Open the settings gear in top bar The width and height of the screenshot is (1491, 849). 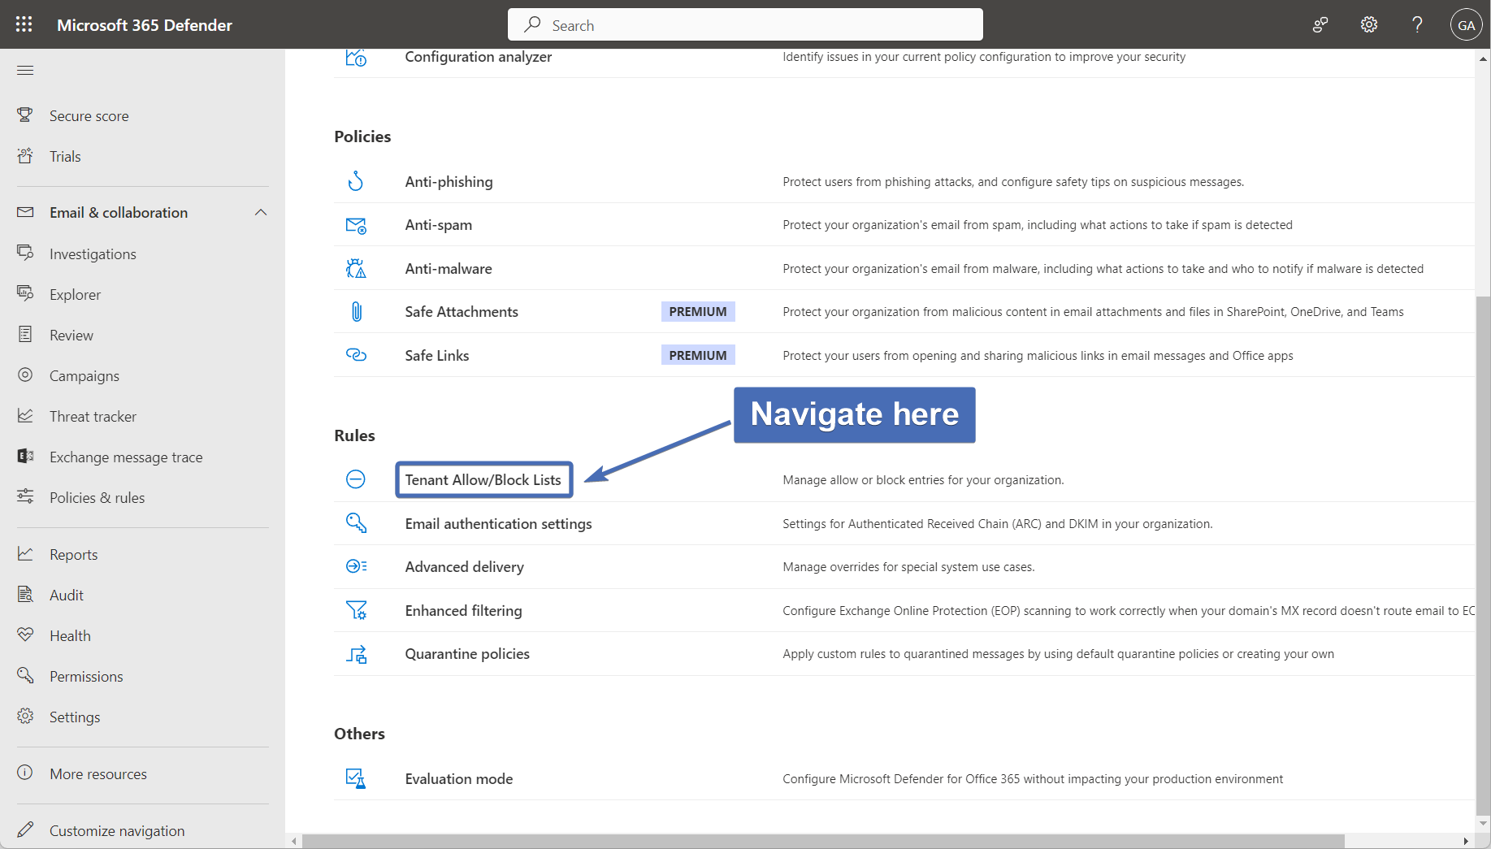[1369, 25]
